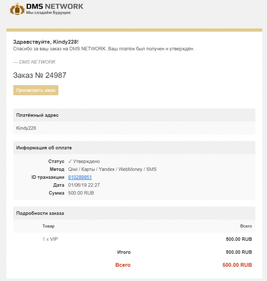This screenshot has width=267, height=281.
Task: Click the order number Заказ № 24987
Action: point(40,75)
